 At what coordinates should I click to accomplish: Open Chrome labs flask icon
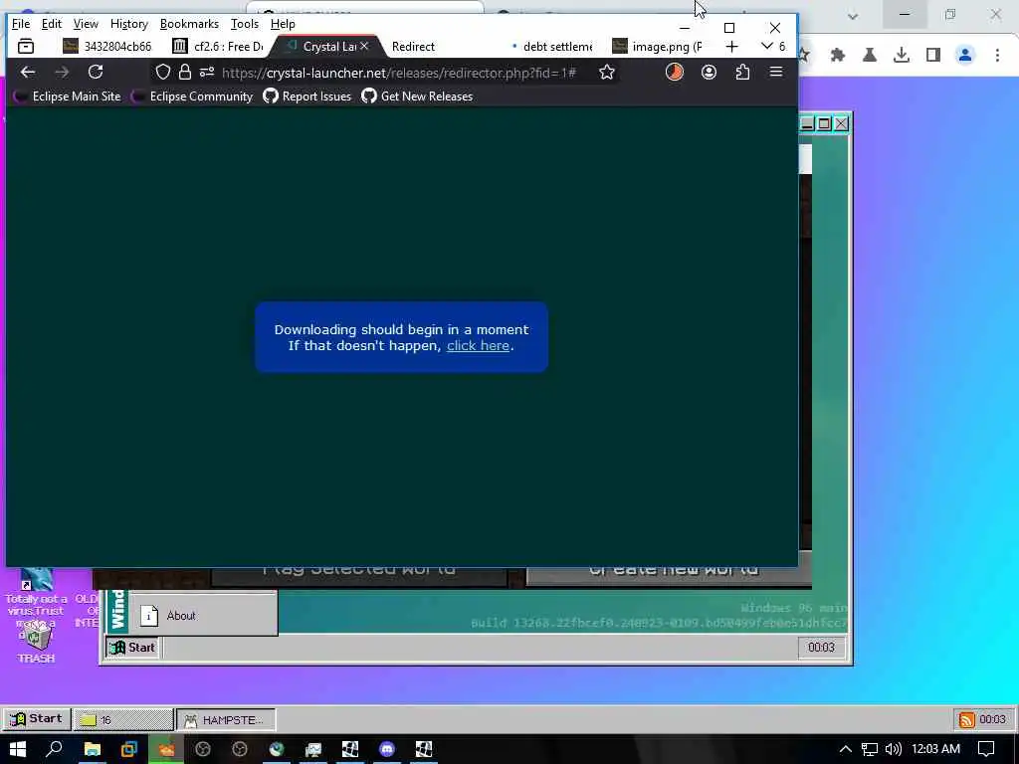pos(870,56)
